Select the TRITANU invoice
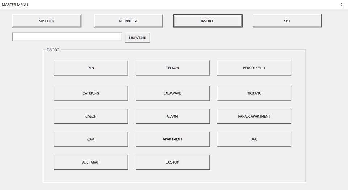 [254, 93]
